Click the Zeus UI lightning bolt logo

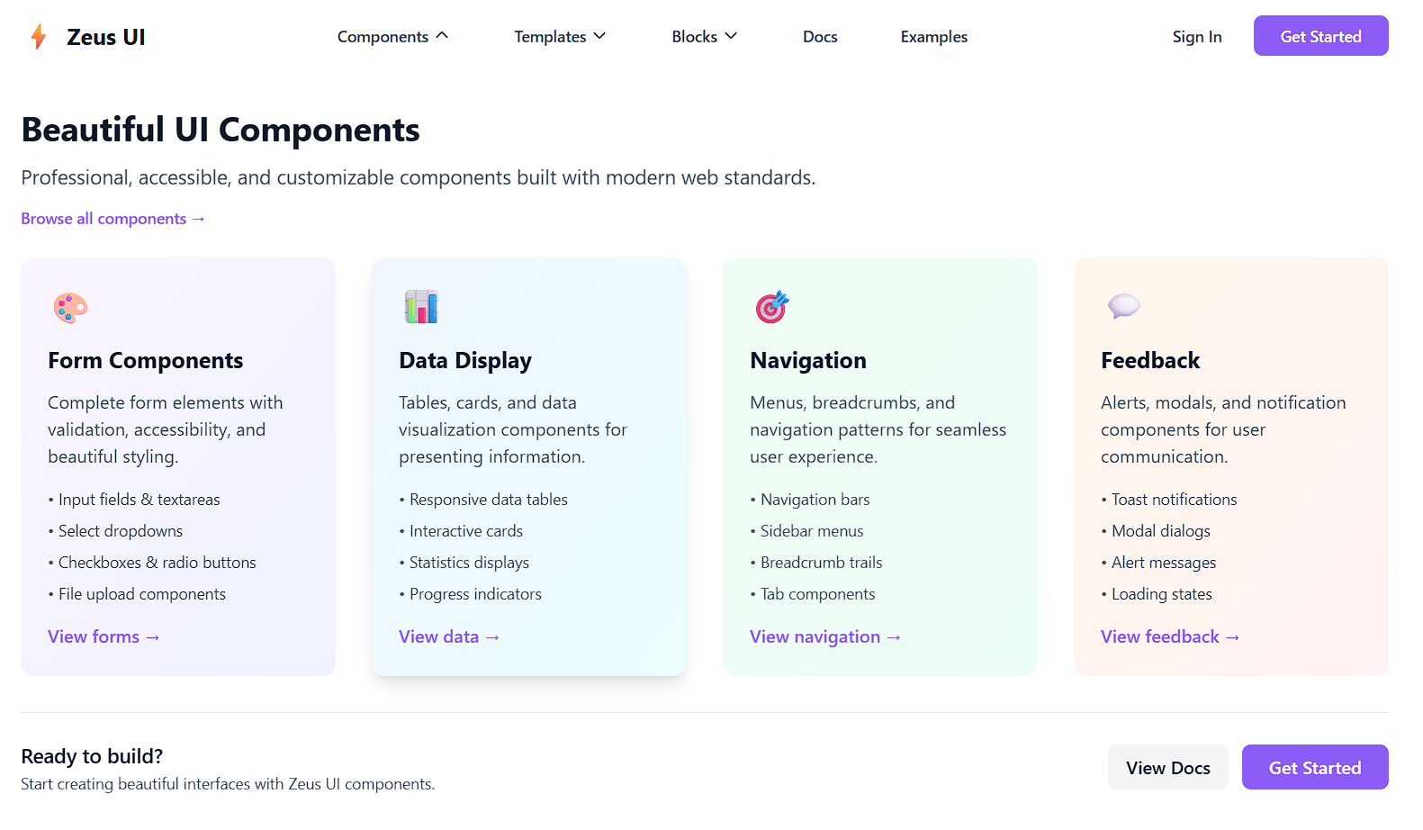[x=39, y=37]
